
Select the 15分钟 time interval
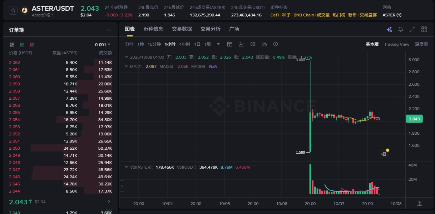(154, 44)
